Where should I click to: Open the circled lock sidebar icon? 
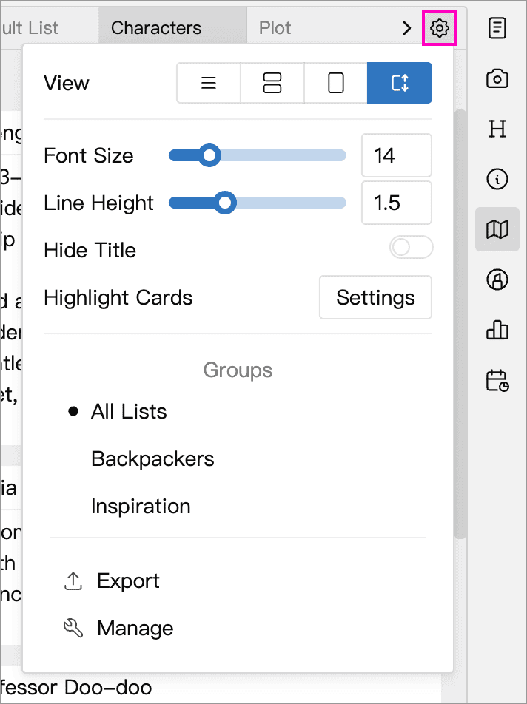(497, 280)
